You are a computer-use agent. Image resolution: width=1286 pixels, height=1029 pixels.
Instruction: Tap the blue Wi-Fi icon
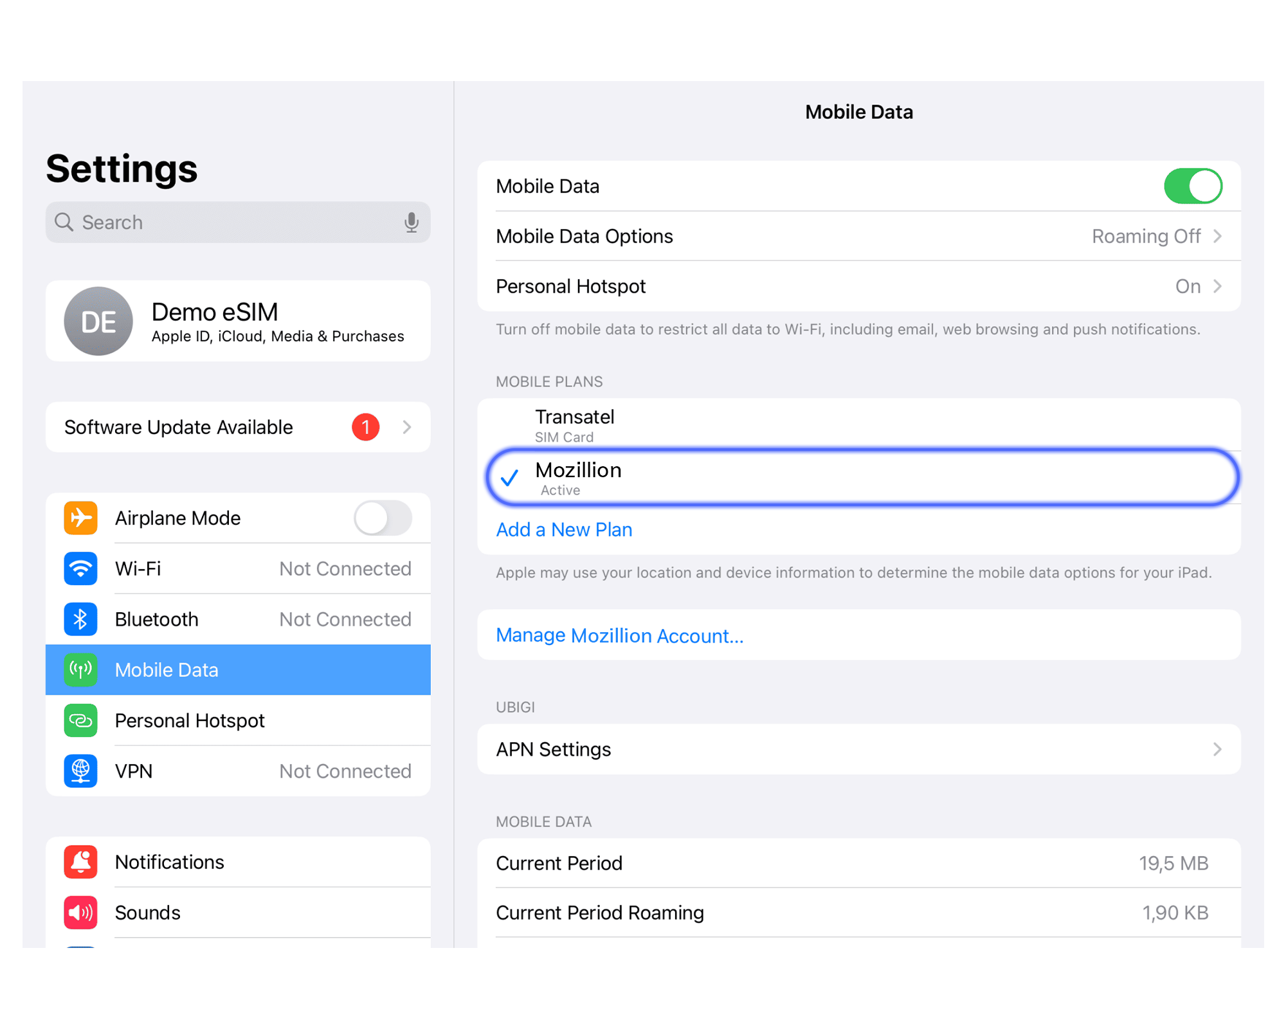pyautogui.click(x=80, y=569)
